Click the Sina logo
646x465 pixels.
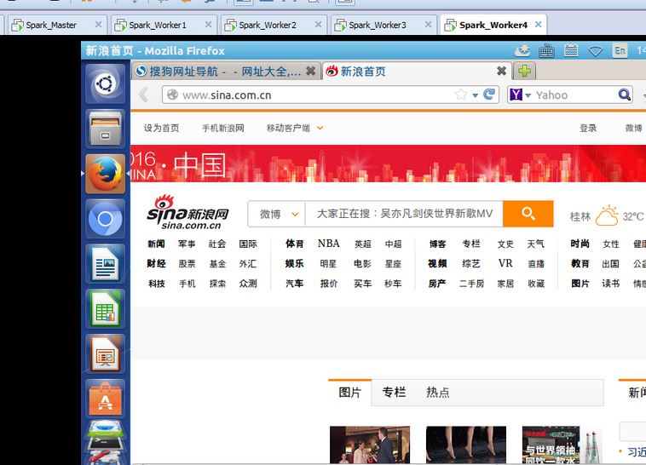(x=187, y=213)
